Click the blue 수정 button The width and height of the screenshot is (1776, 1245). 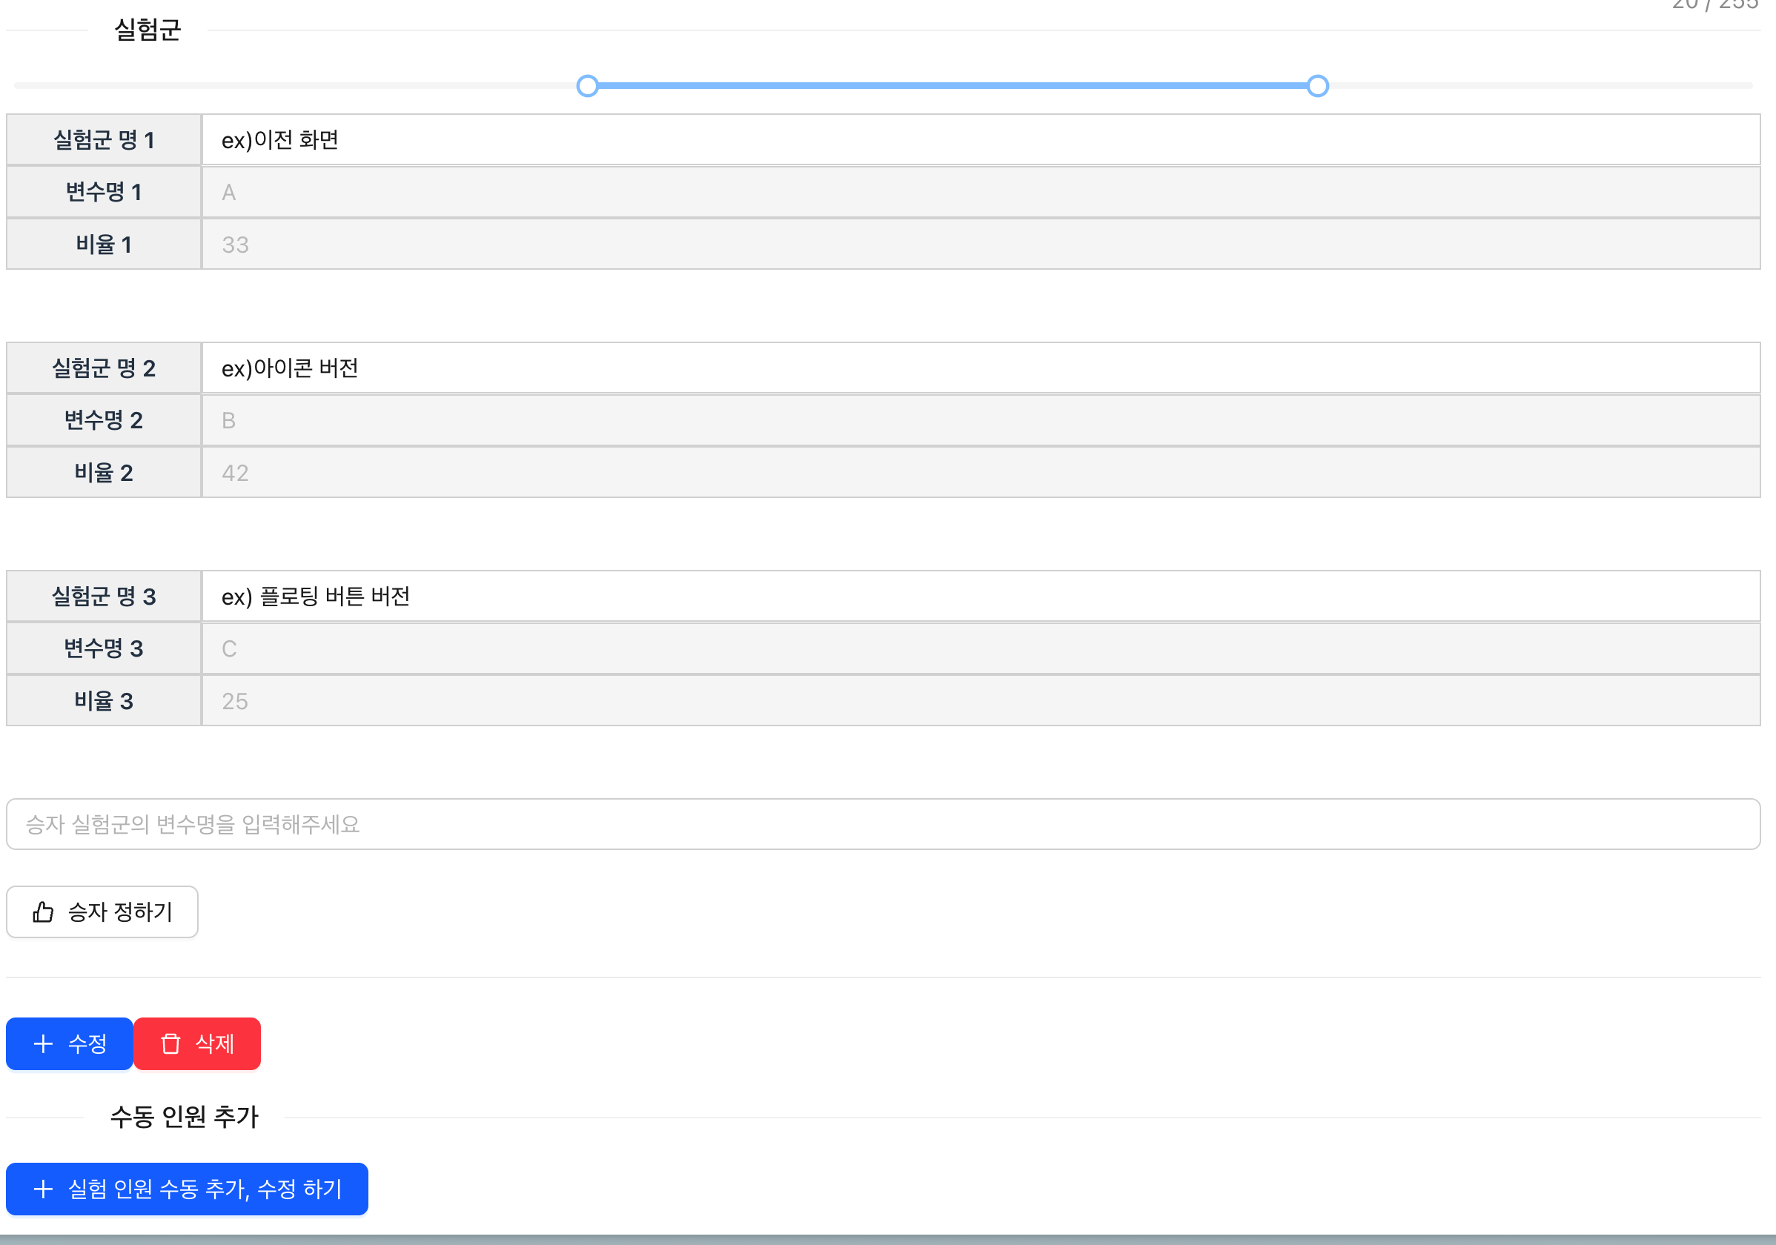pyautogui.click(x=70, y=1044)
